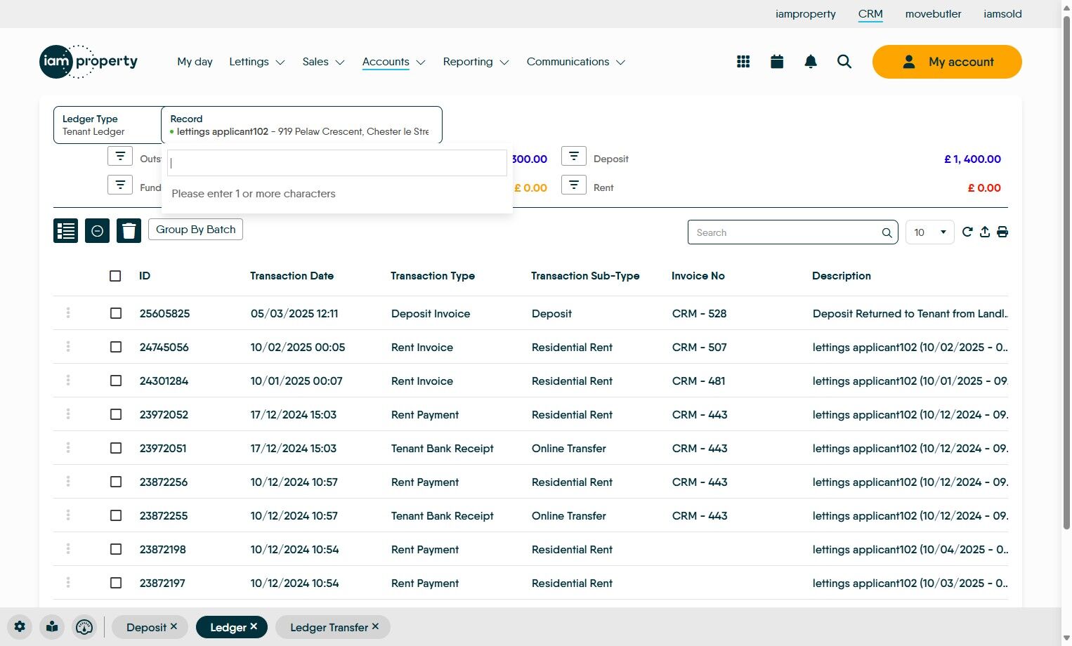Click the page vertical scrollbar
The height and width of the screenshot is (646, 1072).
(x=1066, y=274)
